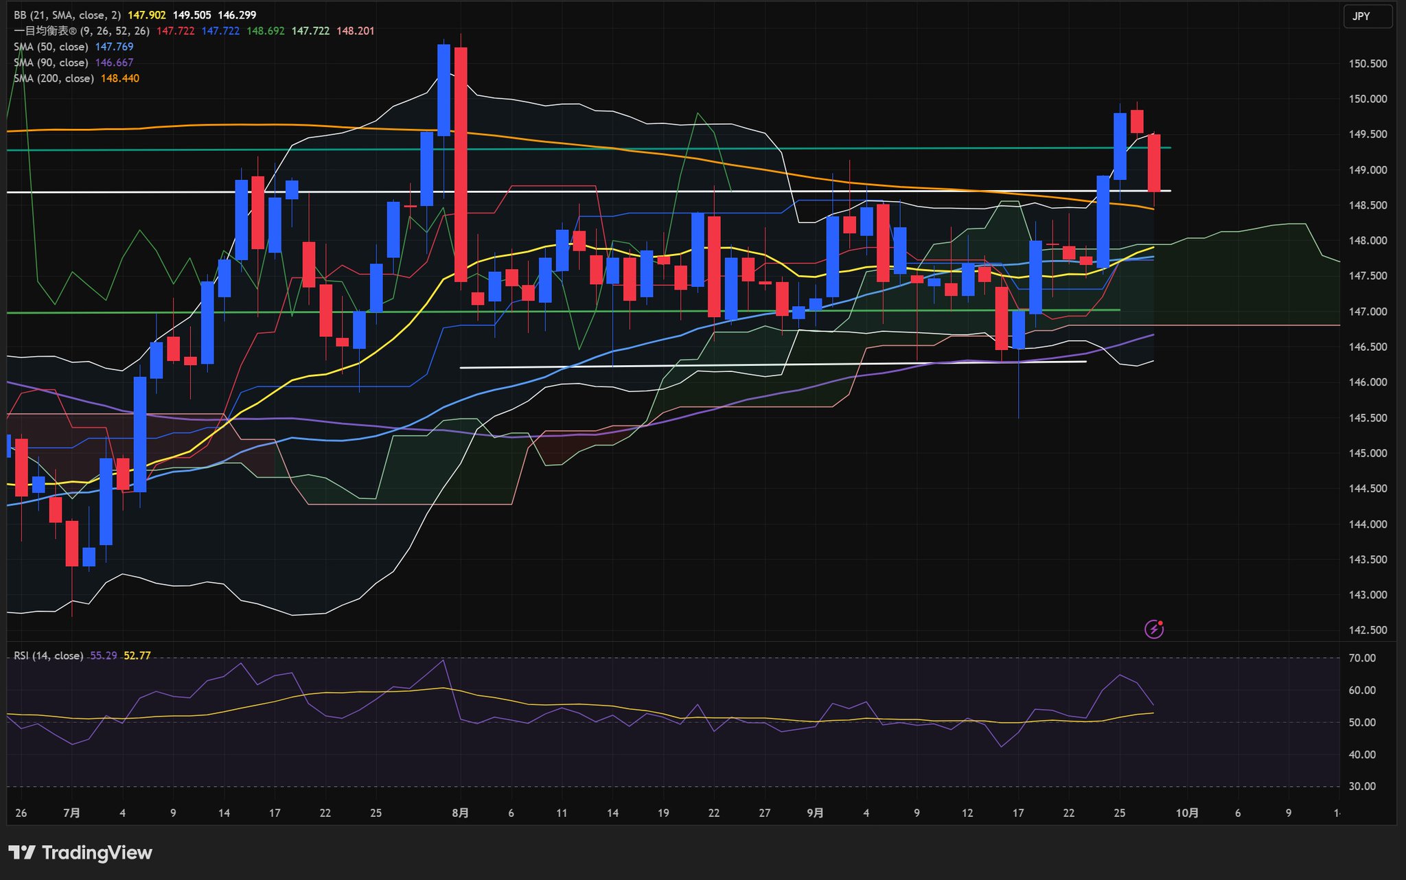The height and width of the screenshot is (880, 1406).
Task: Click the 7月 label on time axis
Action: 71,813
